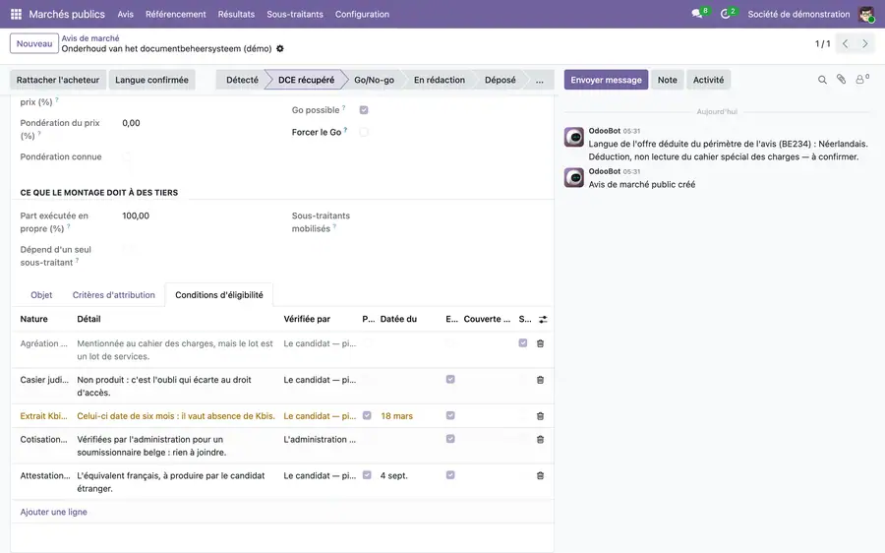Set the stage to Déposé
Image resolution: width=885 pixels, height=553 pixels.
(501, 80)
